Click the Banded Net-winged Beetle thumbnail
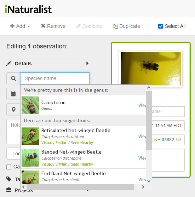 pos(30,158)
